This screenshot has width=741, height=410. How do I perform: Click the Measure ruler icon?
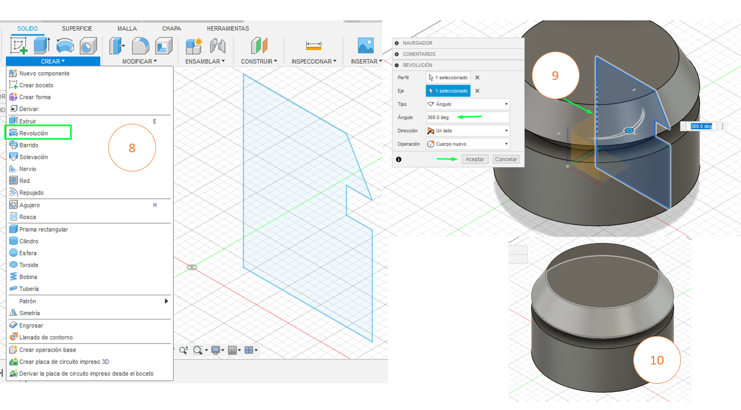[x=314, y=46]
